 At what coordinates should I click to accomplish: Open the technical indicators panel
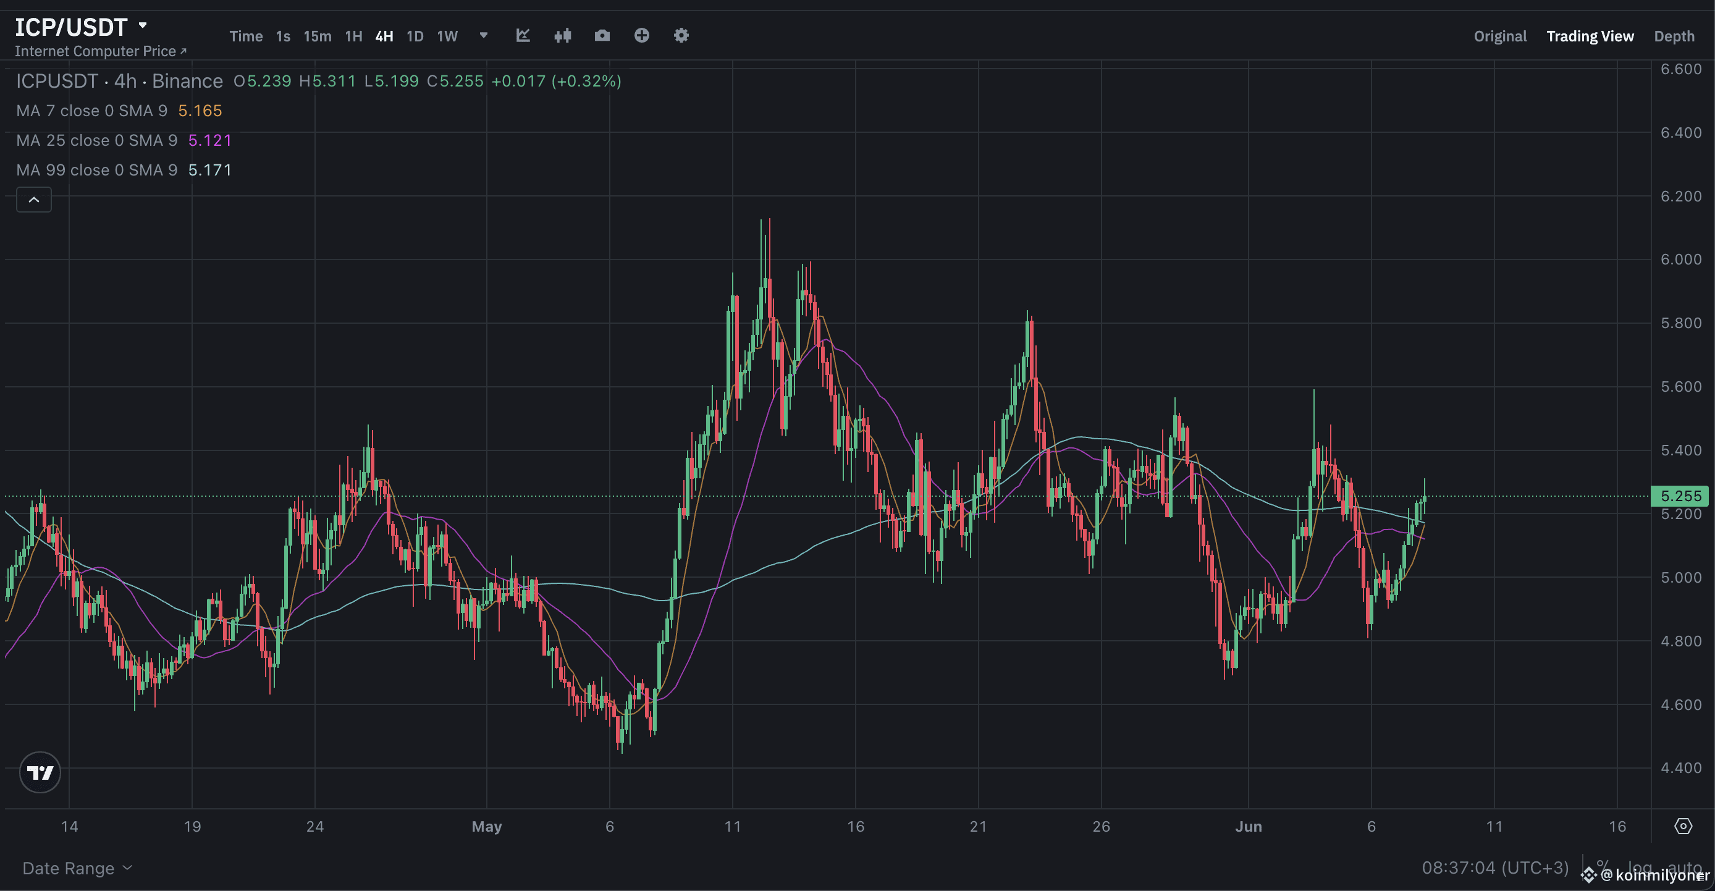[x=523, y=36]
